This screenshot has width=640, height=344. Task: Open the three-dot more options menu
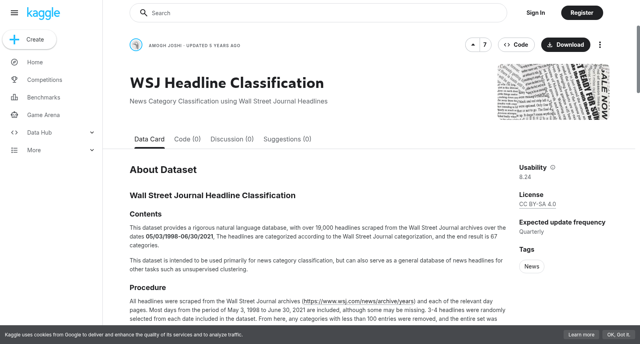[600, 45]
